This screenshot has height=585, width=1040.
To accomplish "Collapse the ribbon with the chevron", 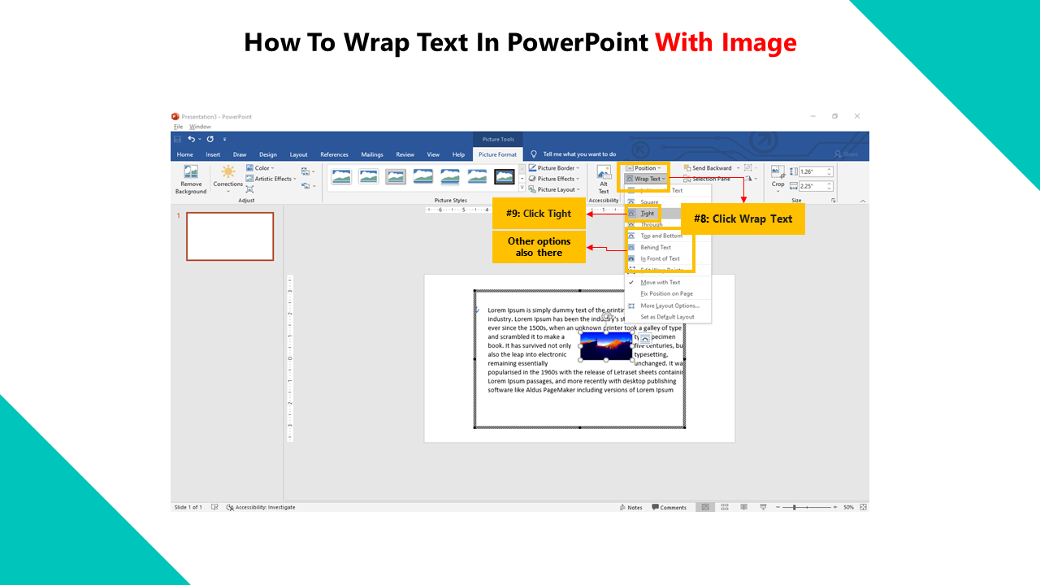I will tap(862, 201).
